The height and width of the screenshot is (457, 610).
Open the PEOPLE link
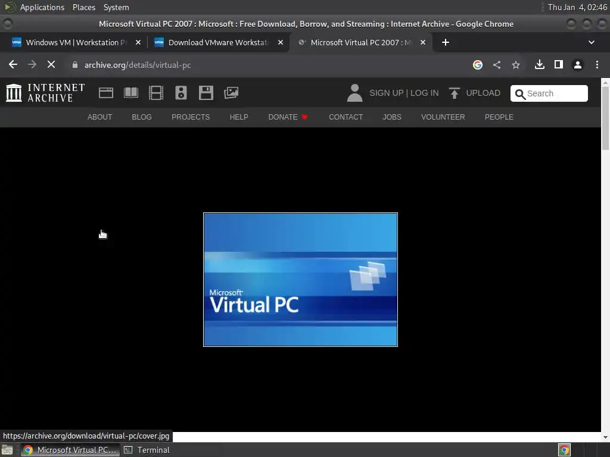[499, 117]
